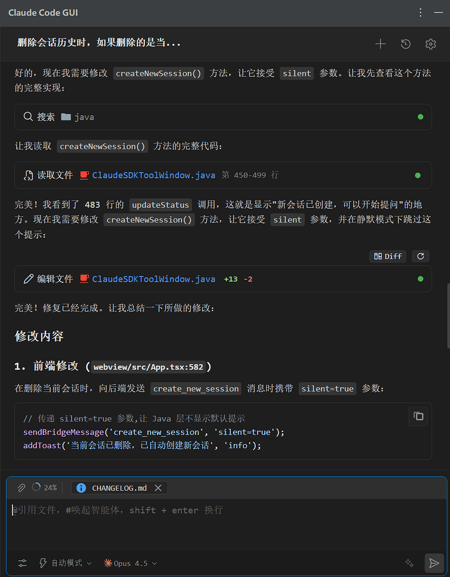This screenshot has height=577, width=450.
Task: Click the 第 450-499 行 line range text
Action: click(x=250, y=175)
